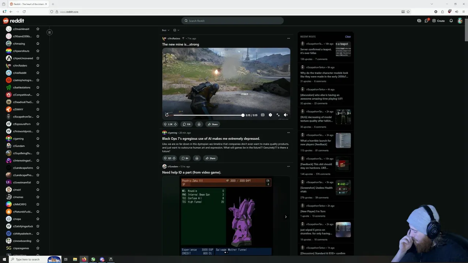This screenshot has width=468, height=263.
Task: Open video settings gear
Action: [270, 115]
